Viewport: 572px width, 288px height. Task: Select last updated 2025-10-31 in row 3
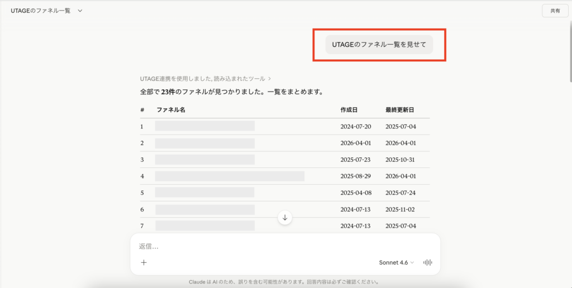pos(401,160)
